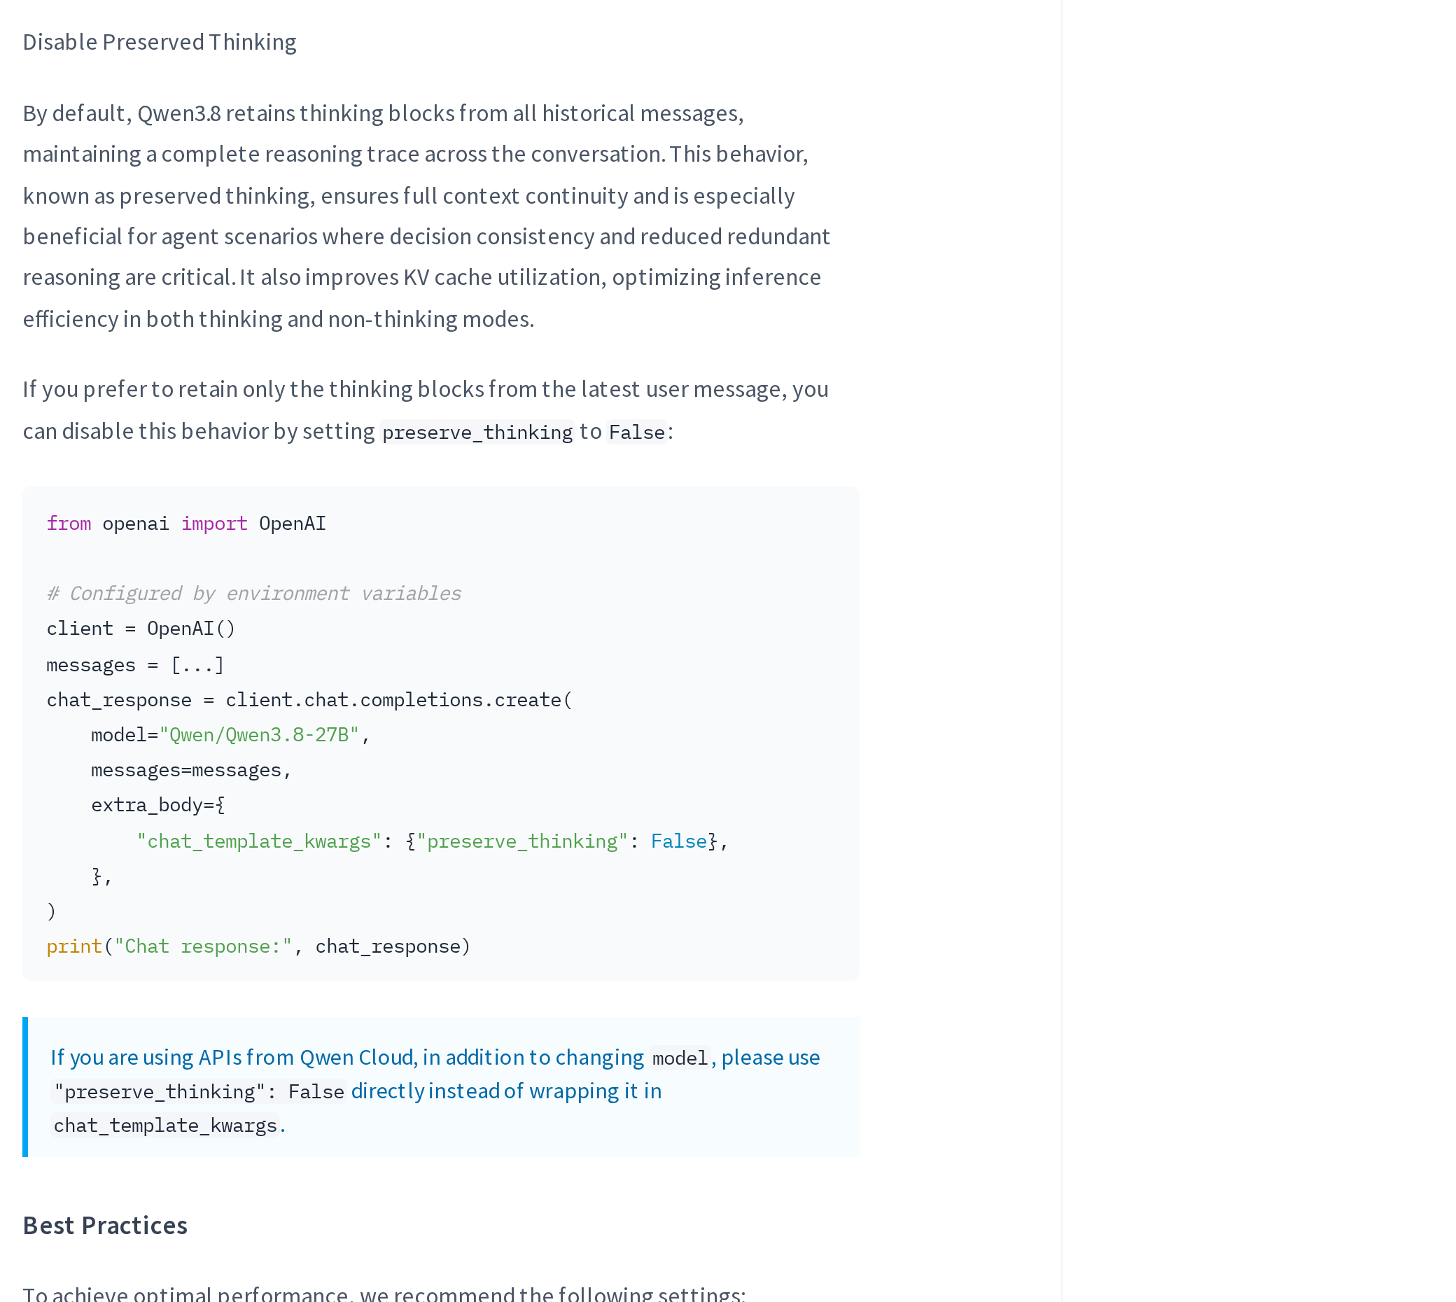Click the paragraph starting "By default, Qwen3.8"
Screen dimensions: 1456x1302
(426, 216)
